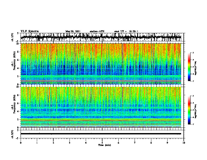Click the ch.1 "Frequency (kHz)" axis label
This screenshot has height=160, width=207.
(14, 61)
